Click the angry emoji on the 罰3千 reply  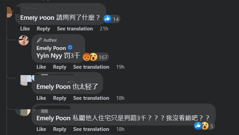coord(86,57)
